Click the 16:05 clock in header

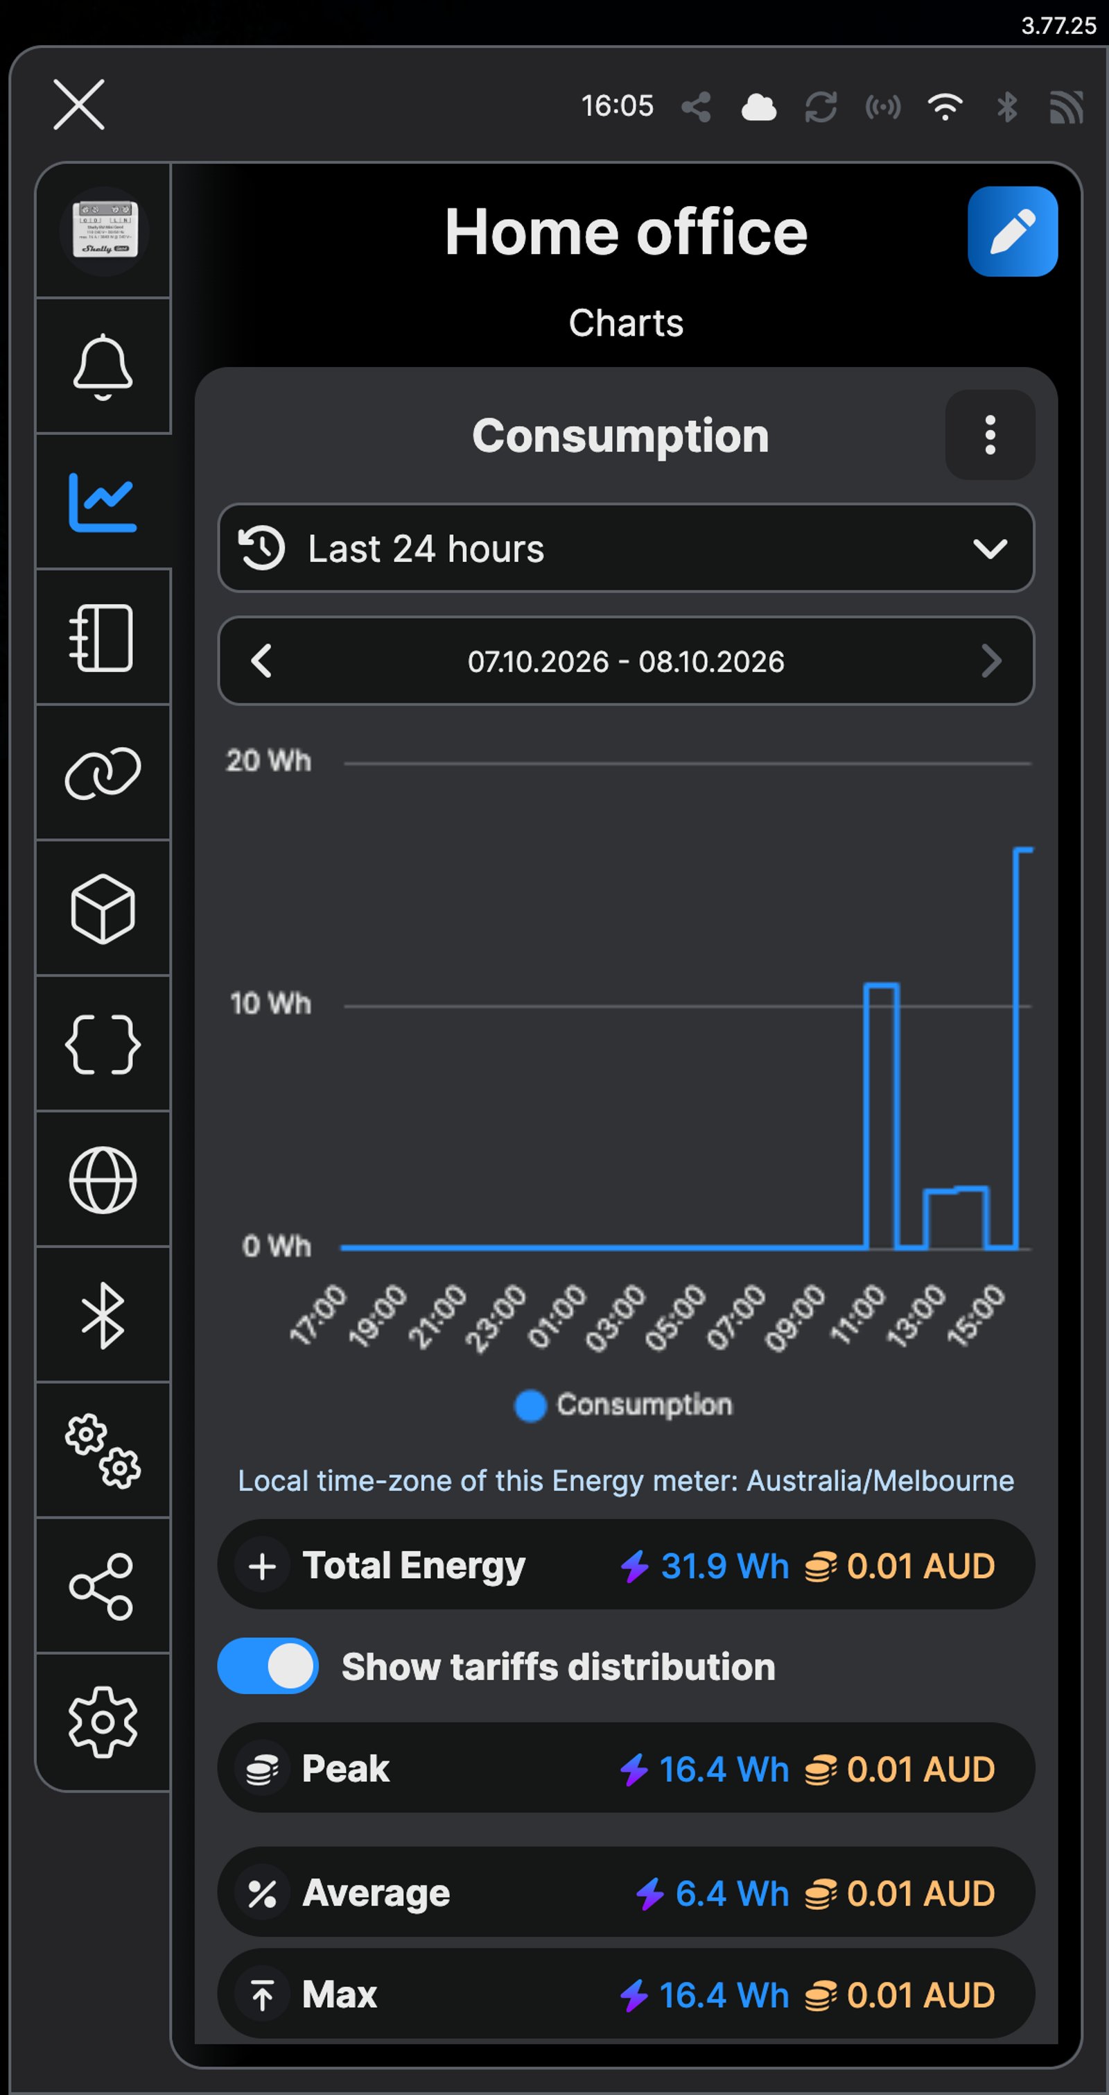tap(618, 105)
